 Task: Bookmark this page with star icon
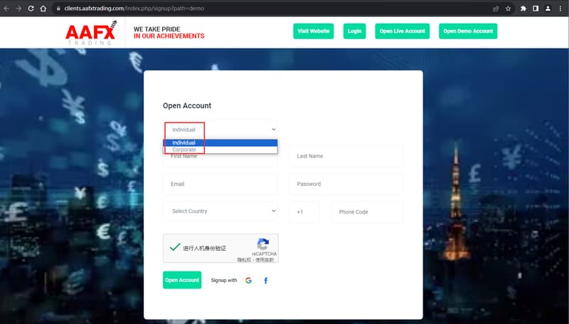[x=508, y=9]
